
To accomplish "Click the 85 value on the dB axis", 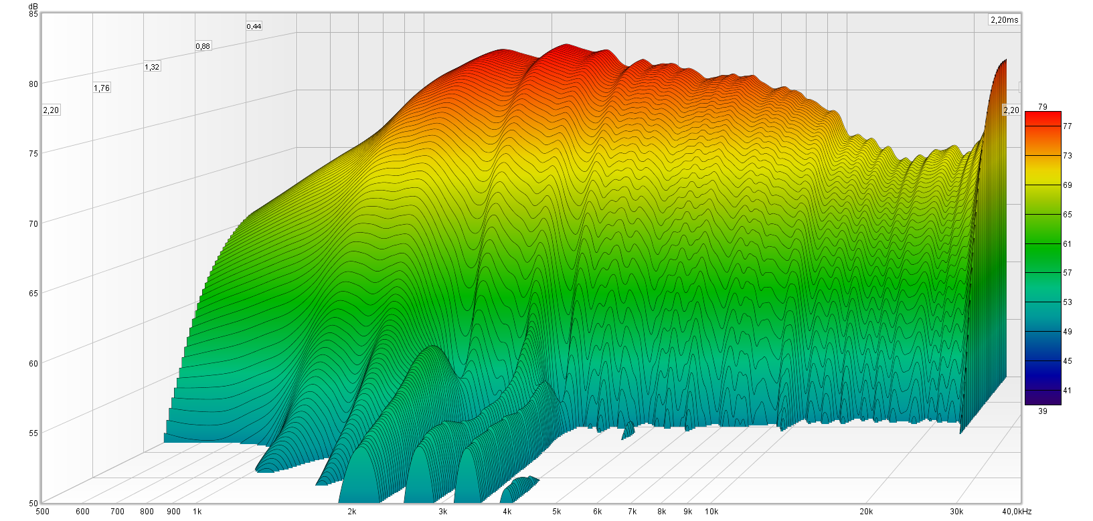I will pos(33,13).
